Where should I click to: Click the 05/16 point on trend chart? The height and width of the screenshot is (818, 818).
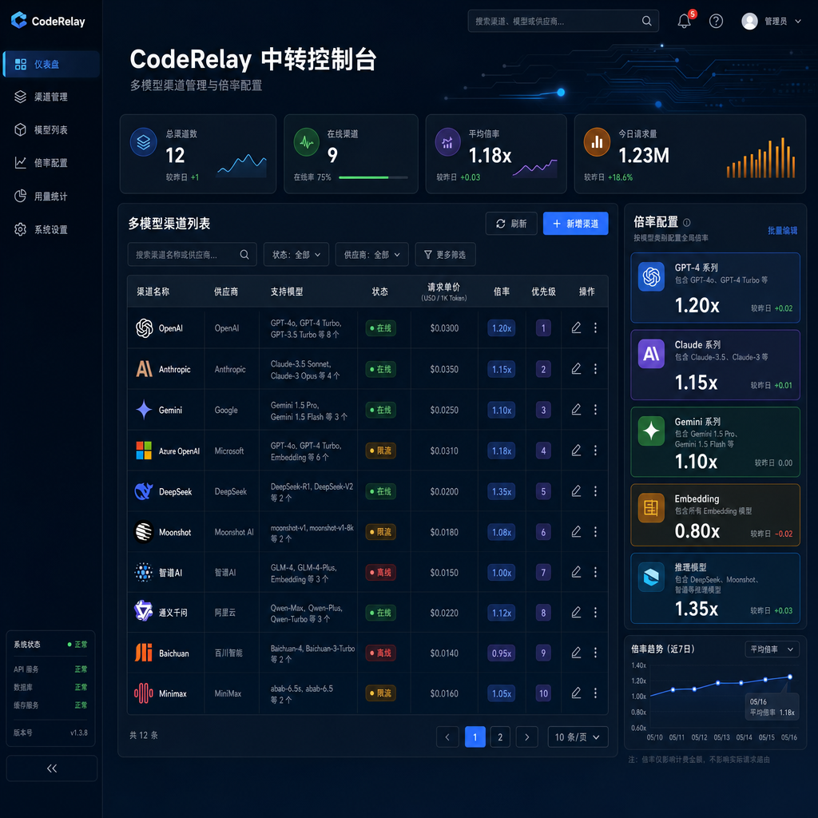coord(790,677)
